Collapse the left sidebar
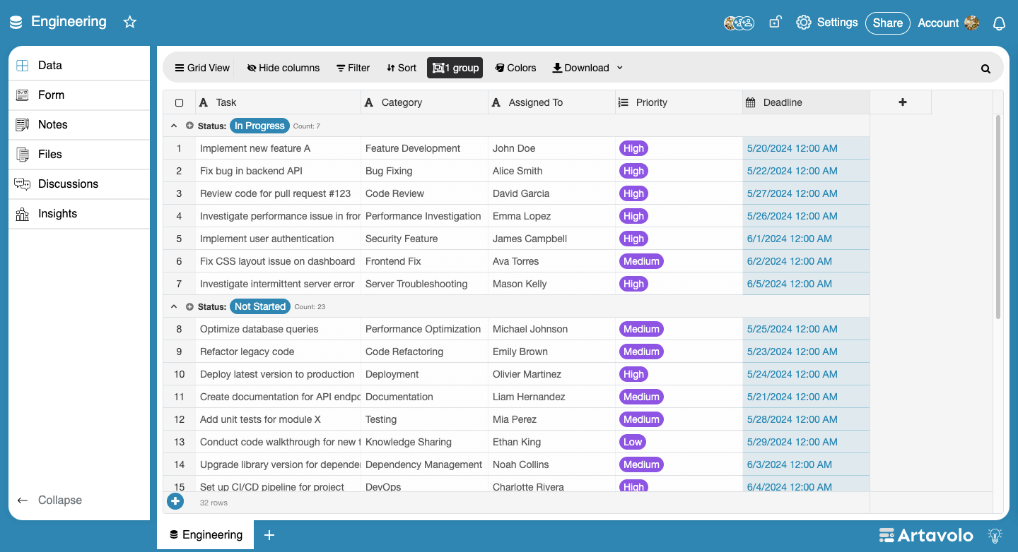The height and width of the screenshot is (552, 1018). pos(49,500)
